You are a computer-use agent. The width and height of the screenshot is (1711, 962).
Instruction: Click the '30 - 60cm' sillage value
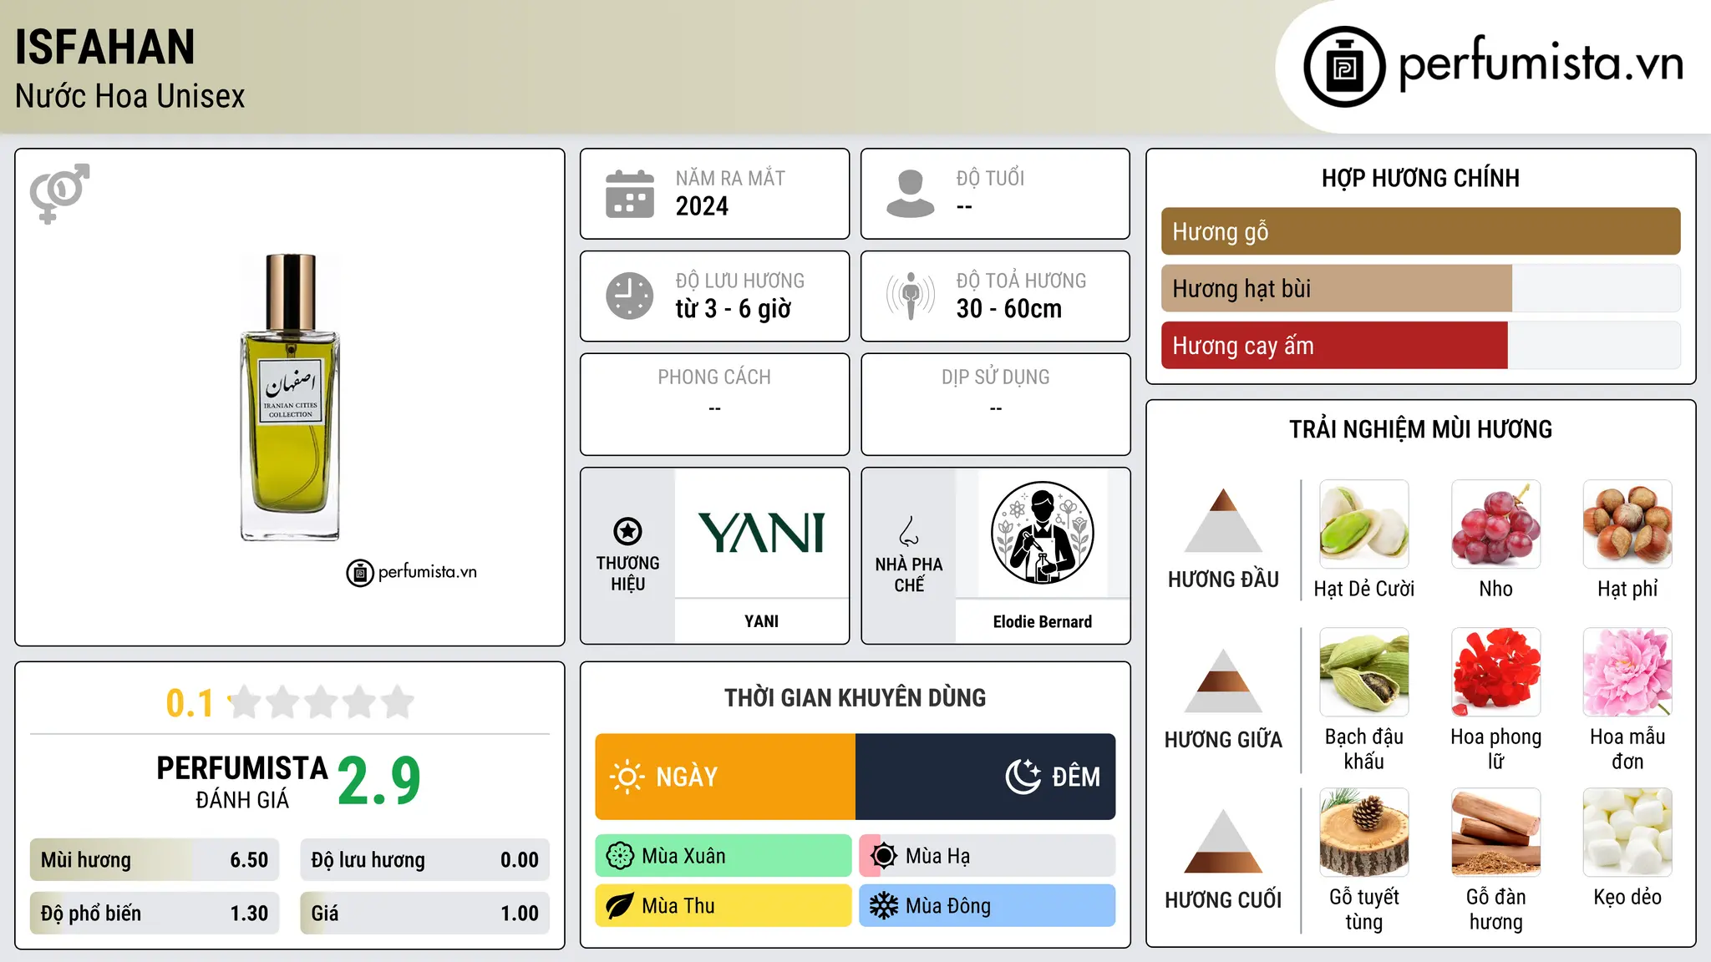point(1009,309)
